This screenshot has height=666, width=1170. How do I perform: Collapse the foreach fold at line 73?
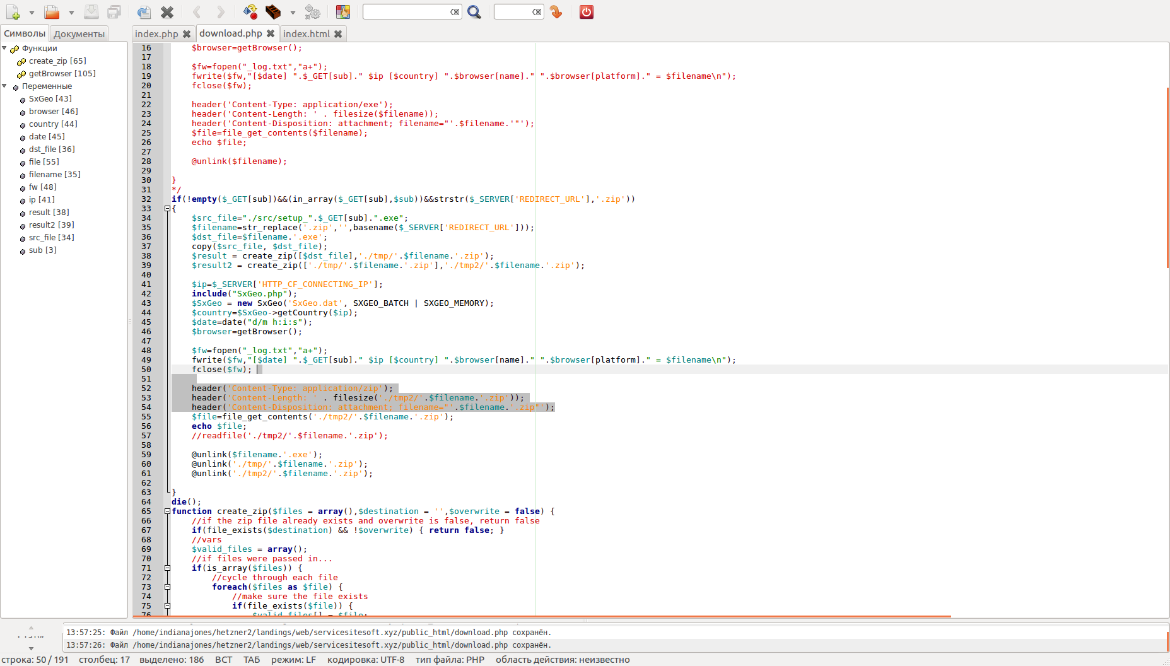tap(167, 587)
